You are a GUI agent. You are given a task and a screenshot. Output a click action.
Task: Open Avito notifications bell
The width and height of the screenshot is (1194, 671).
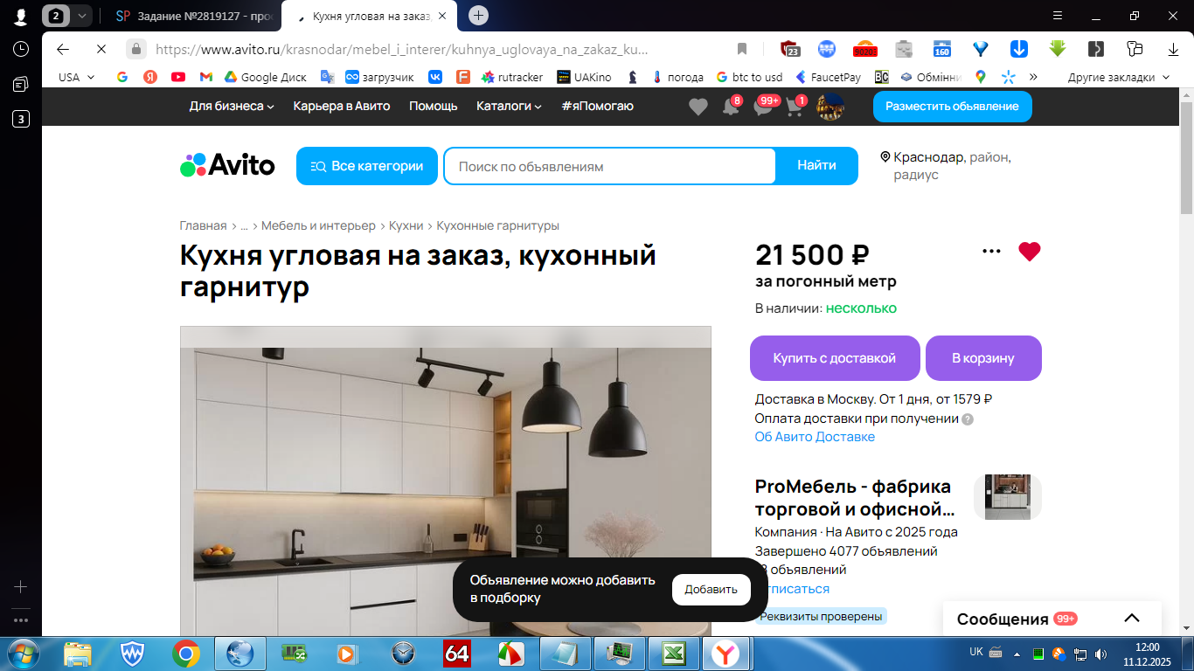click(x=731, y=106)
